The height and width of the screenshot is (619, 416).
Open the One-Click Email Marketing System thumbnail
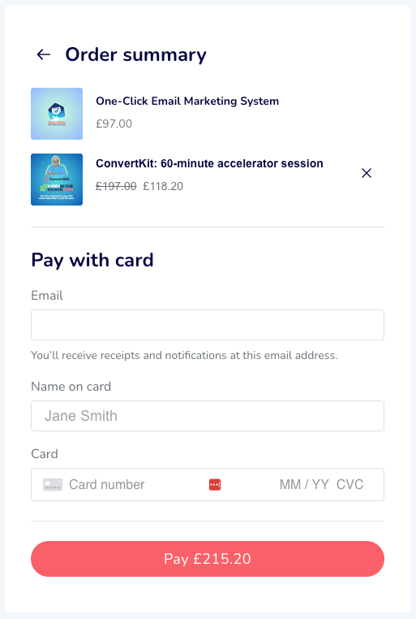click(57, 114)
